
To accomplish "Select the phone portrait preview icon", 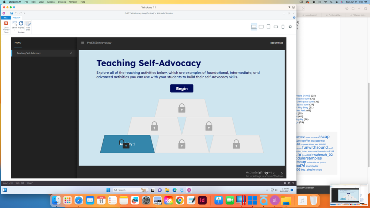I will point(283,27).
